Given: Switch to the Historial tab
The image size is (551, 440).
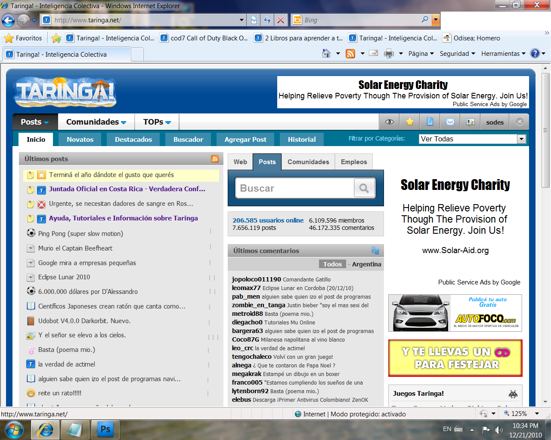Looking at the screenshot, I should 302,139.
